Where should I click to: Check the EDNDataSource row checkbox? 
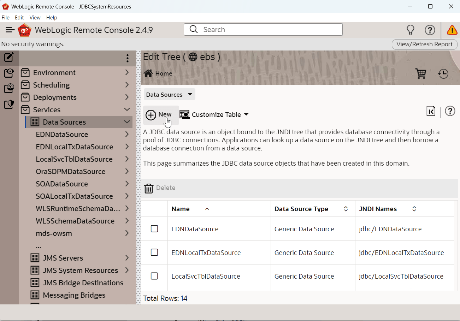coord(154,229)
